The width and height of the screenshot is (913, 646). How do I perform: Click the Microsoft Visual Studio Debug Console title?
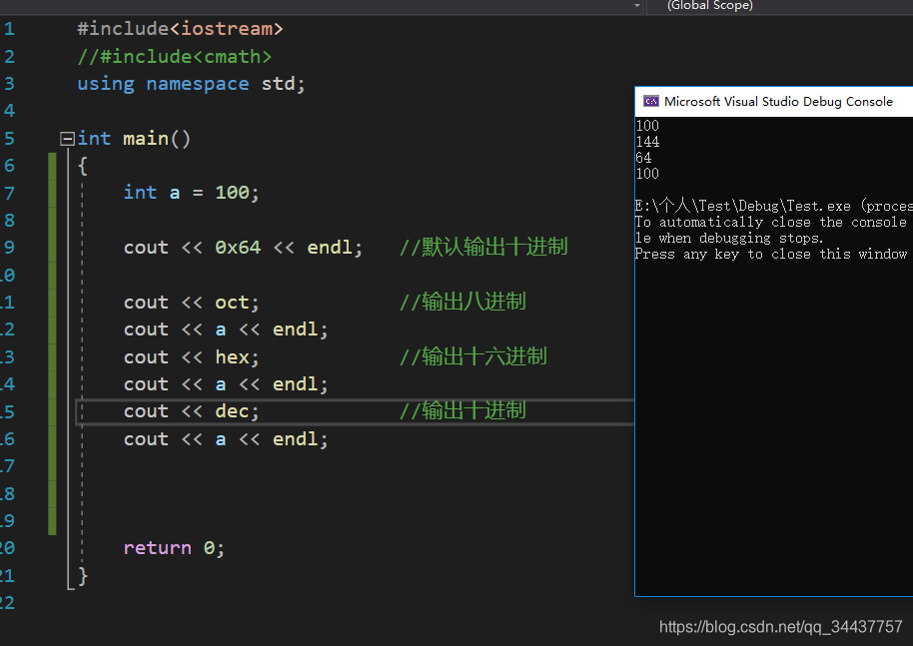pyautogui.click(x=778, y=101)
